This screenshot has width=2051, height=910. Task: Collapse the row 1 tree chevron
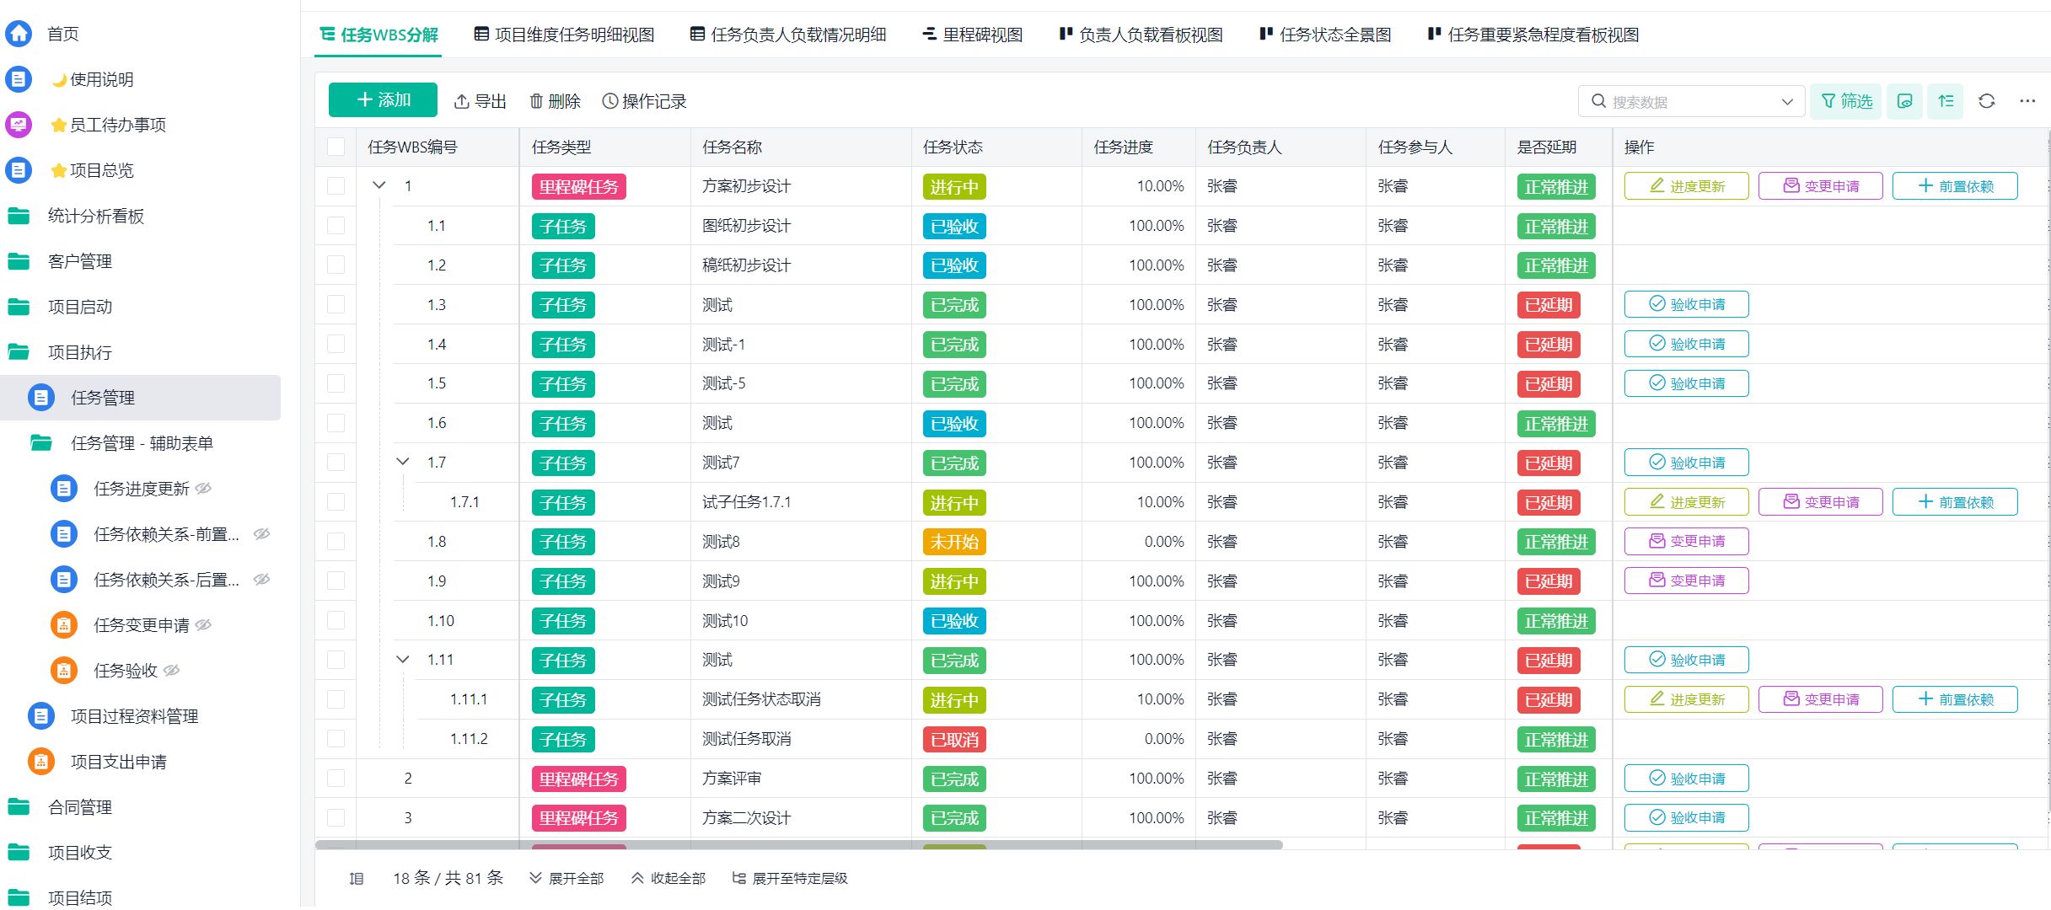click(x=379, y=185)
